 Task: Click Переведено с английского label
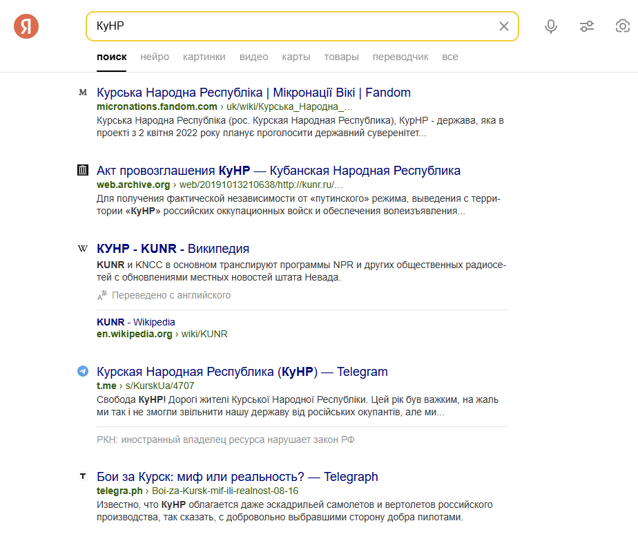171,295
